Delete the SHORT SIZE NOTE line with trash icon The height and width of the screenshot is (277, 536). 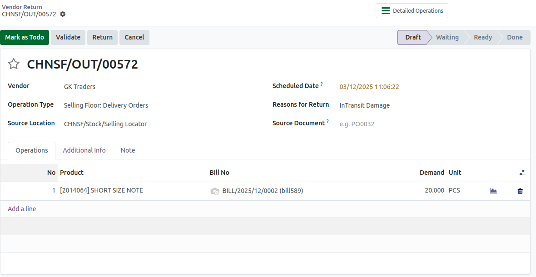[x=520, y=191]
